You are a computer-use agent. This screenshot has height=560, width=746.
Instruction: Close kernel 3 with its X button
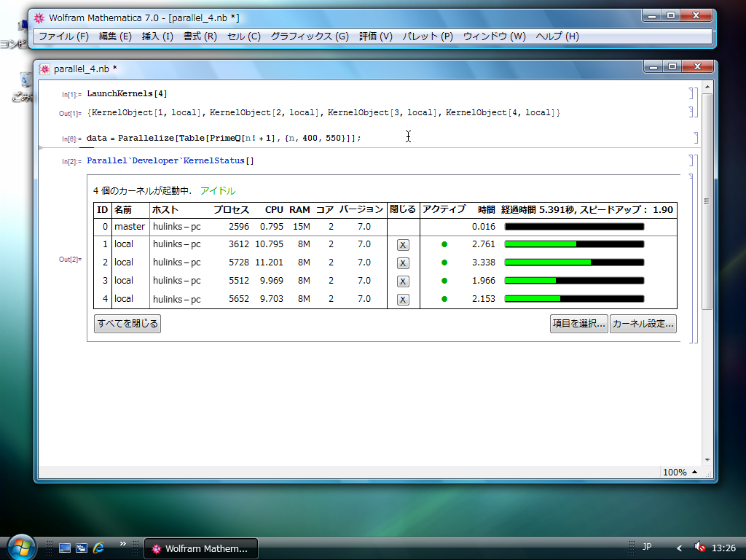403,281
